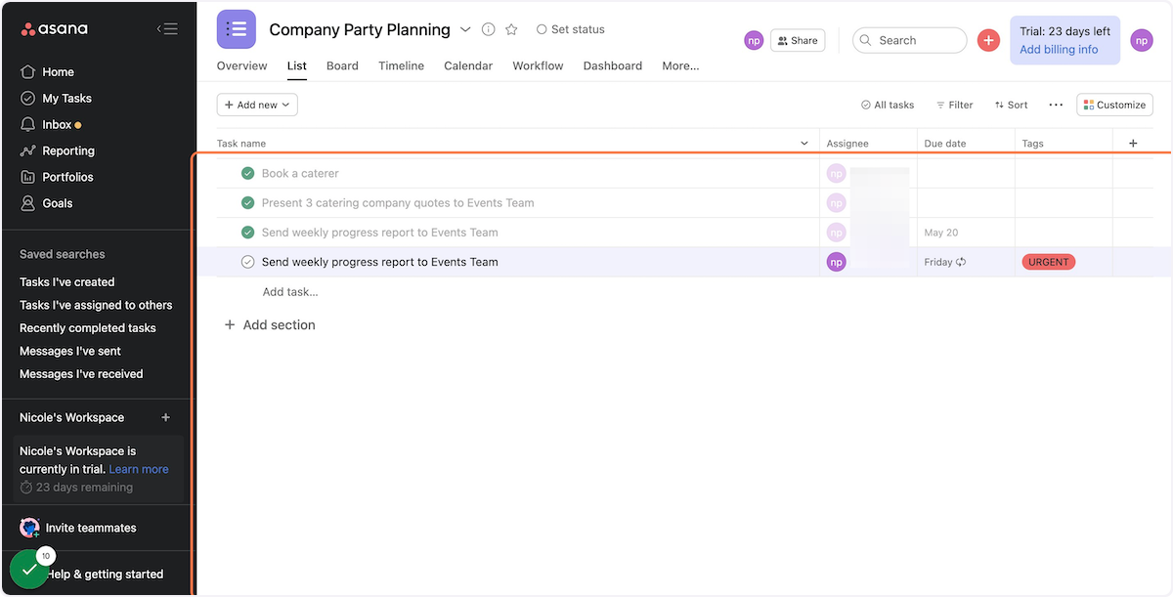Screen dimensions: 1173x597
Task: Click the plus next to Nicole's Workspace
Action: pos(166,418)
